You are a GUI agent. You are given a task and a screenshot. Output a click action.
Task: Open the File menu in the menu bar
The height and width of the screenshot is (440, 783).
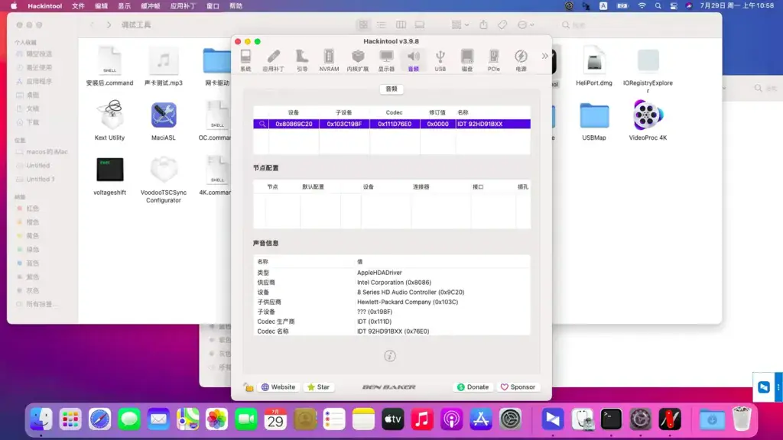point(79,6)
